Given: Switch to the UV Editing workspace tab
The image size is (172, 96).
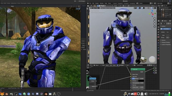Looking at the screenshot, I should tap(132, 3).
